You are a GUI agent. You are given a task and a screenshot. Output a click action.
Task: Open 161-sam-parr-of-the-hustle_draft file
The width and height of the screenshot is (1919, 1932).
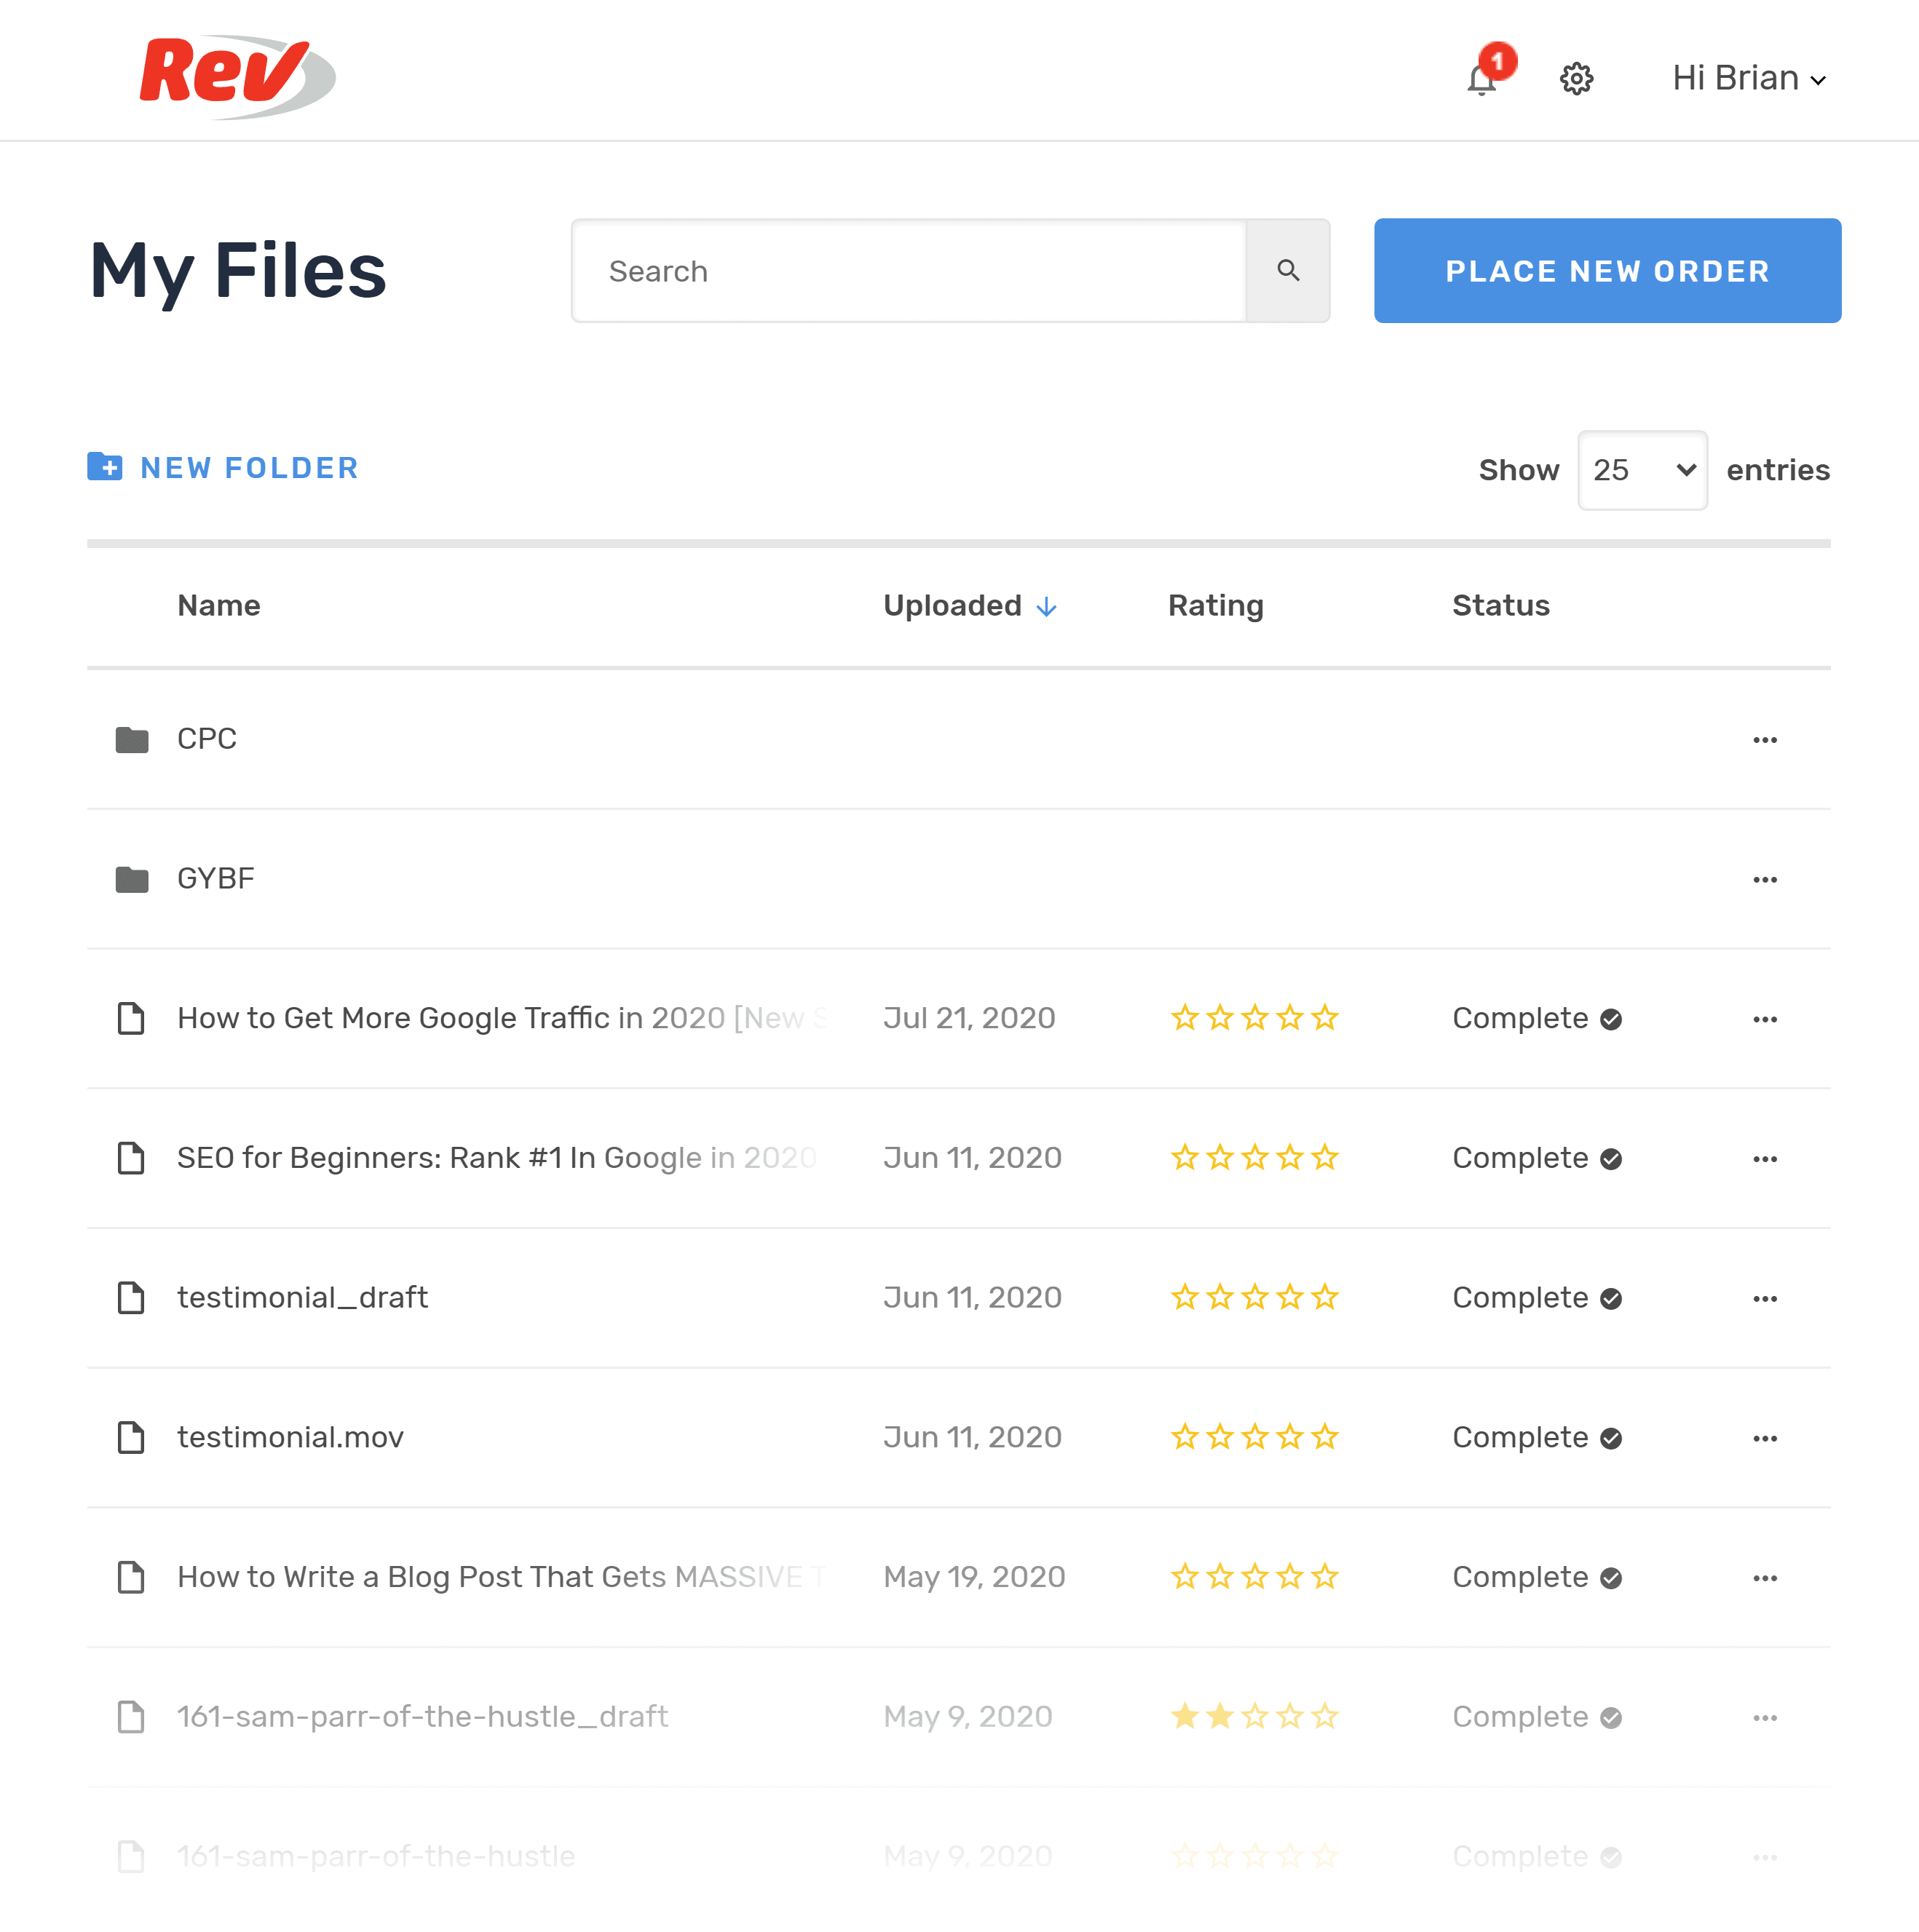[x=422, y=1718]
